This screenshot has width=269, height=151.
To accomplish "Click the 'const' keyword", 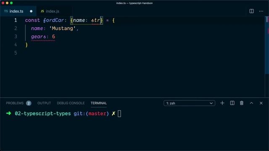I will point(32,20).
